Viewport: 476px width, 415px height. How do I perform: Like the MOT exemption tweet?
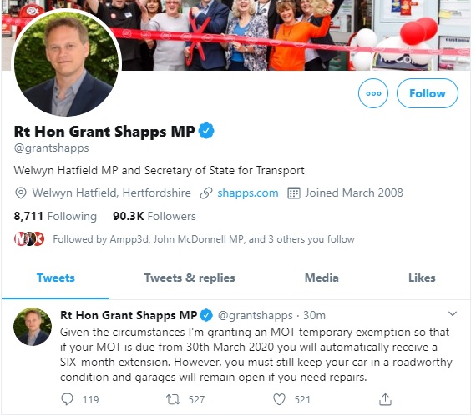(279, 399)
